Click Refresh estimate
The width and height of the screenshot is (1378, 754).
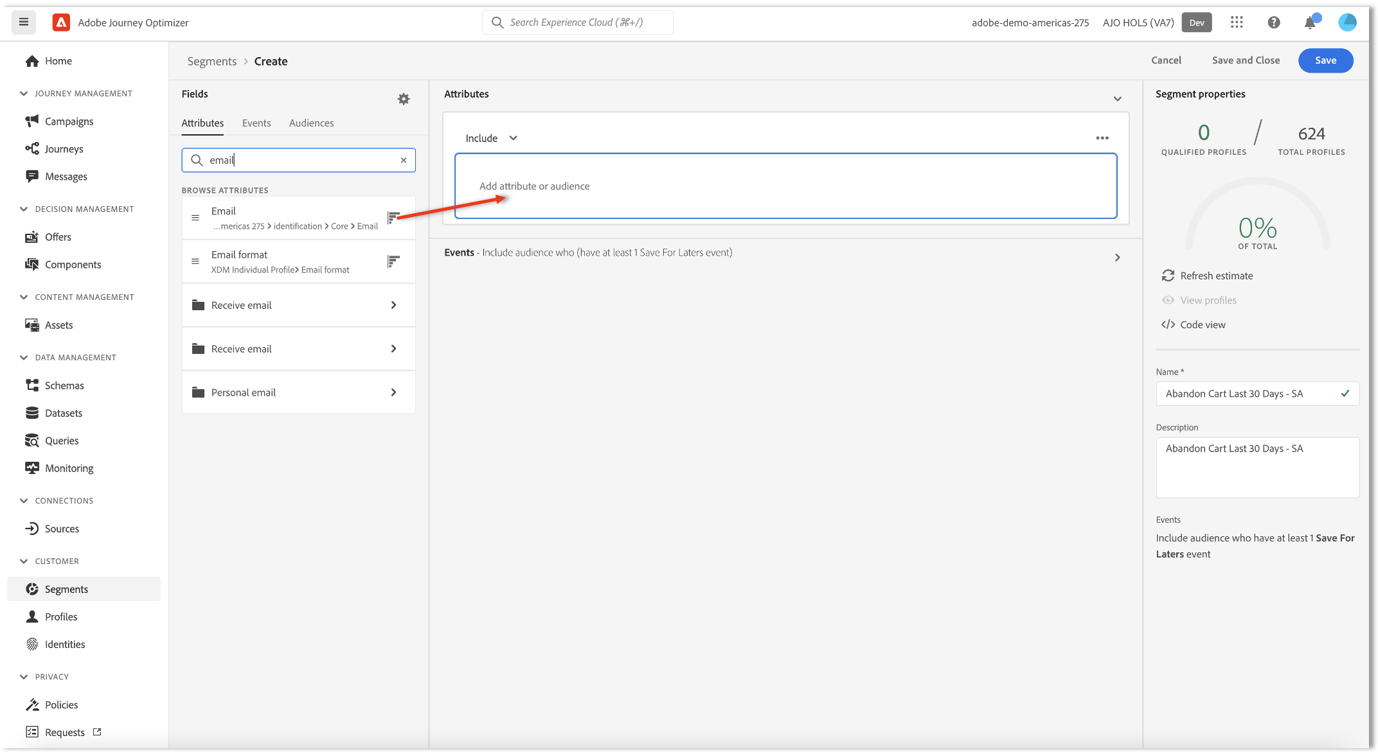1207,276
